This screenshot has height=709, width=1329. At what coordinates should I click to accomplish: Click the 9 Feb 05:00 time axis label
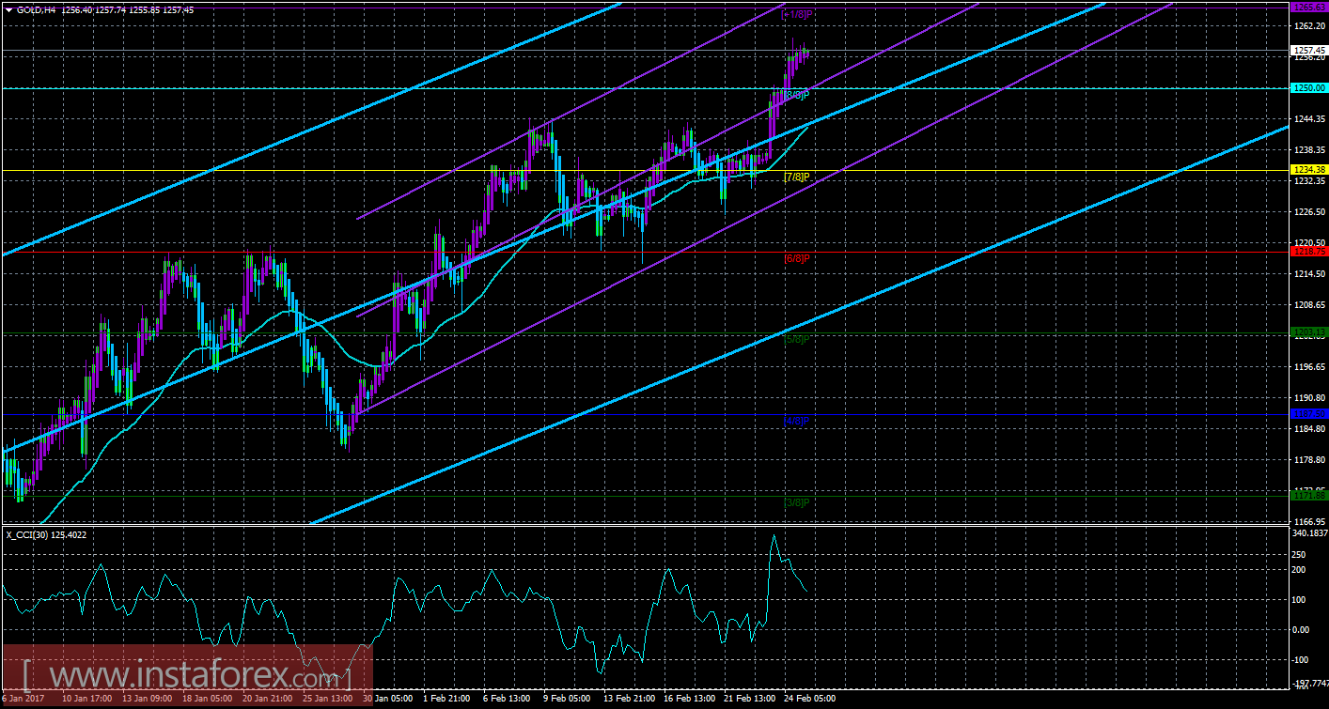click(x=568, y=699)
